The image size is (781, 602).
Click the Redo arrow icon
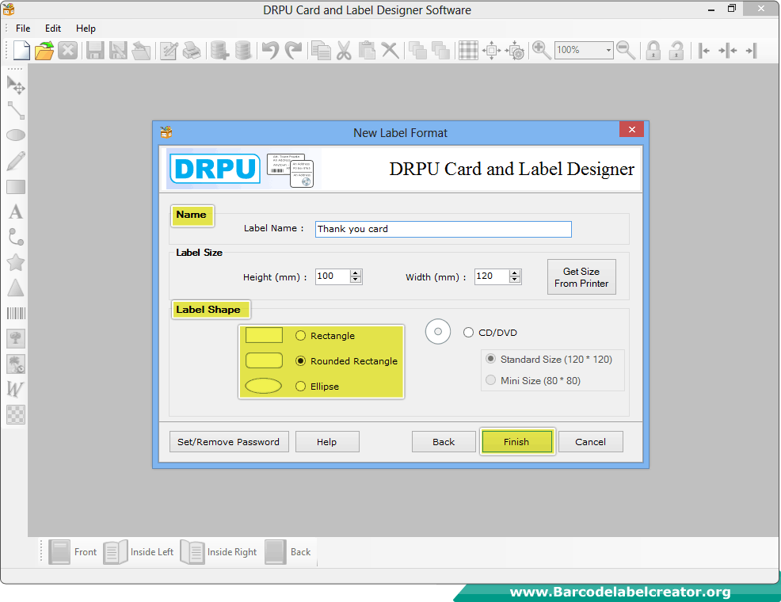(293, 50)
